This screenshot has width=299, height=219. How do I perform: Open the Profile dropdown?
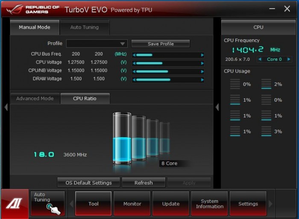point(97,44)
